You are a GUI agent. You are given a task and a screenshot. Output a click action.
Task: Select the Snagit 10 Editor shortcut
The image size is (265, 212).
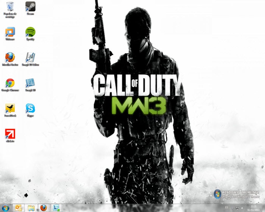pyautogui.click(x=30, y=57)
